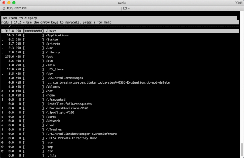This screenshot has height=158, width=244.
Task: Select the /Library directory row
Action: [x=53, y=52]
